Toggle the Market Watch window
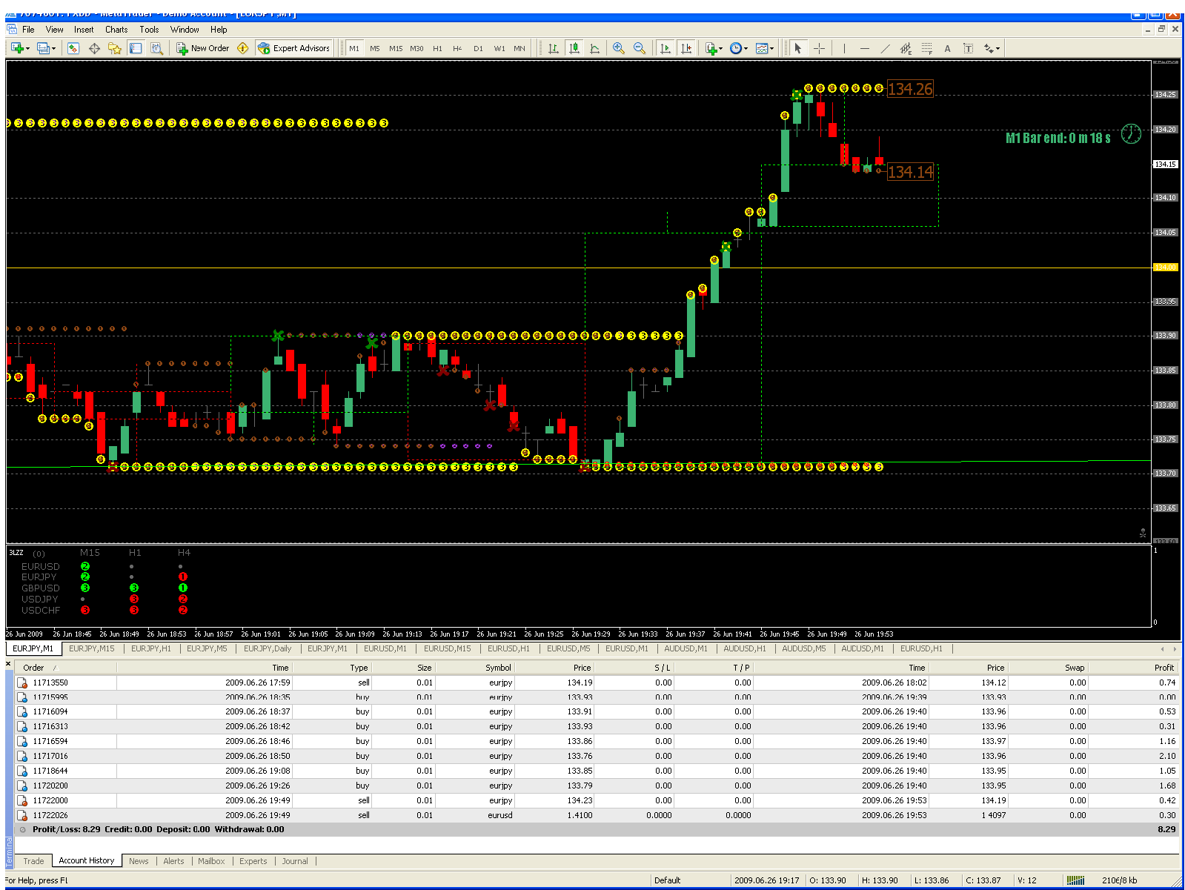The width and height of the screenshot is (1185, 890). (x=73, y=48)
